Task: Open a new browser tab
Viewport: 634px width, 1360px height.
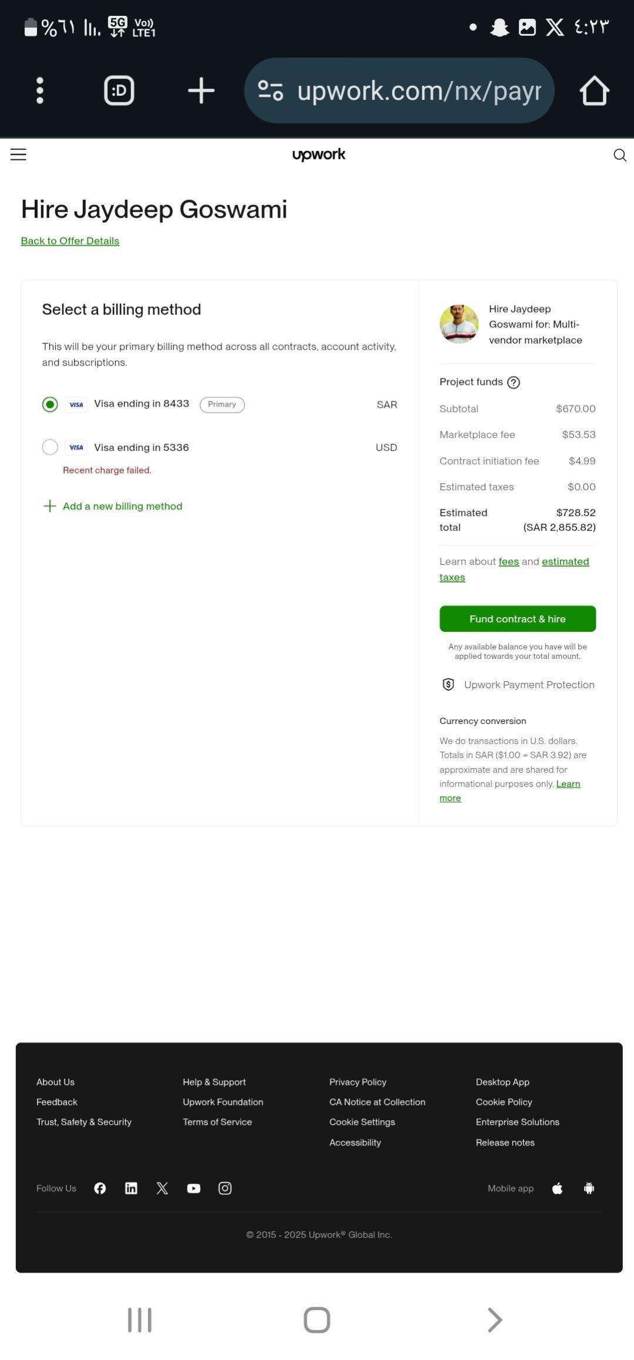Action: pyautogui.click(x=201, y=91)
